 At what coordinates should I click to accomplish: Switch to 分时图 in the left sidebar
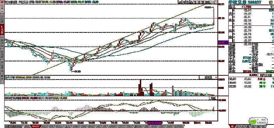tap(2, 19)
